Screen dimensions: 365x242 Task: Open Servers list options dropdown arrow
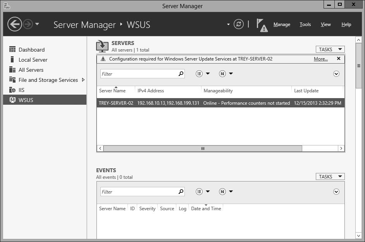[x=208, y=74]
